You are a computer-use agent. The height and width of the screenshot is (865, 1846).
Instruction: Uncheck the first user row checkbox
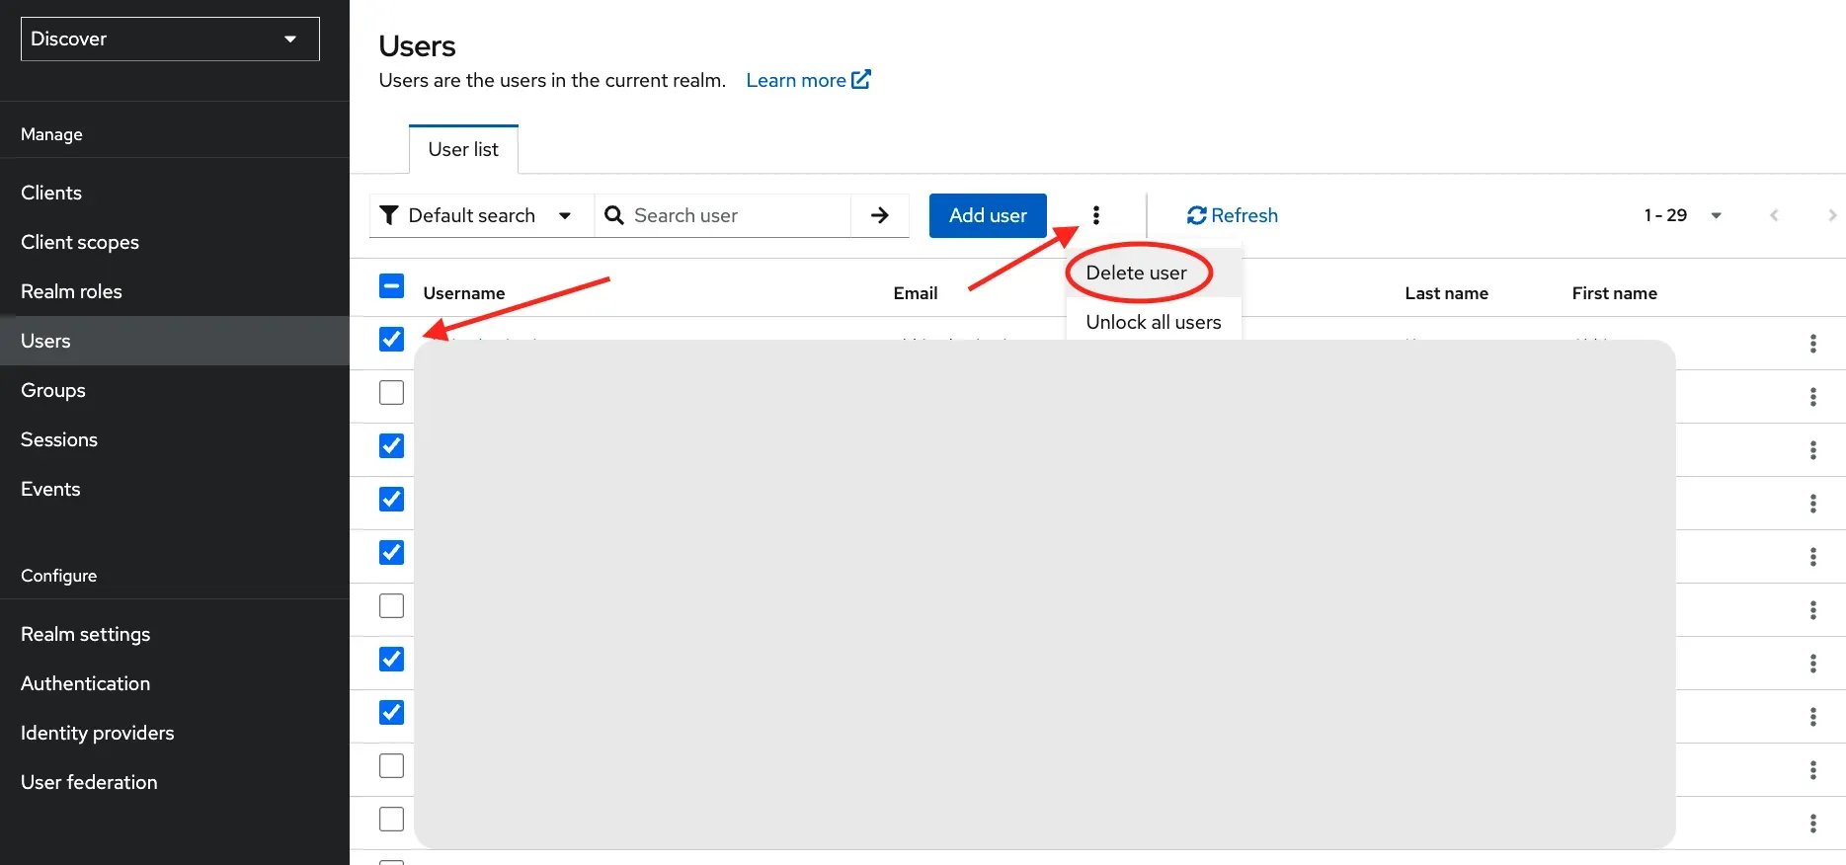[391, 340]
